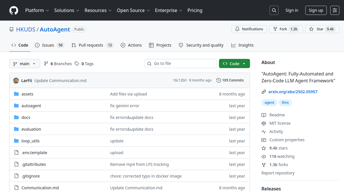Open the AutoAgent repository name link

pyautogui.click(x=55, y=29)
